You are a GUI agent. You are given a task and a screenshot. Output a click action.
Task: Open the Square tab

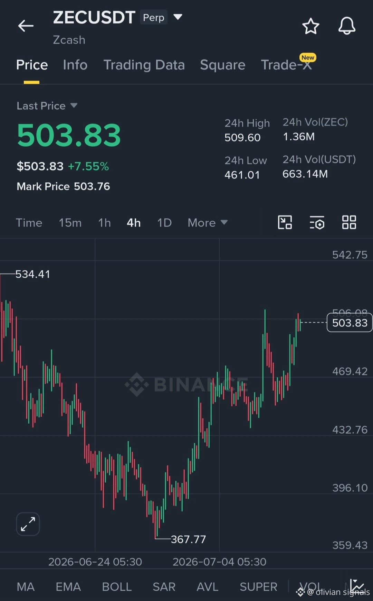(223, 65)
